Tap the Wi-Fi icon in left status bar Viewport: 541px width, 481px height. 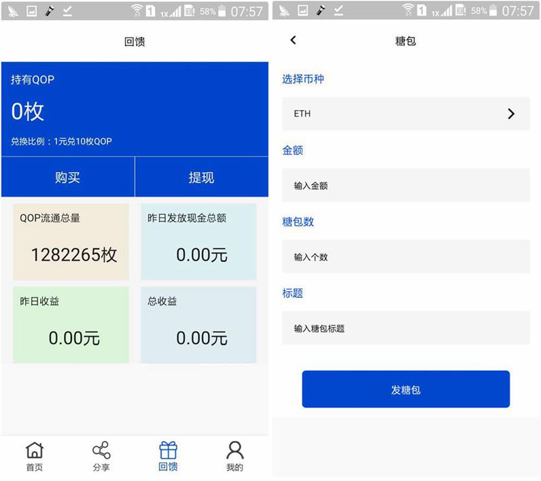pos(137,11)
